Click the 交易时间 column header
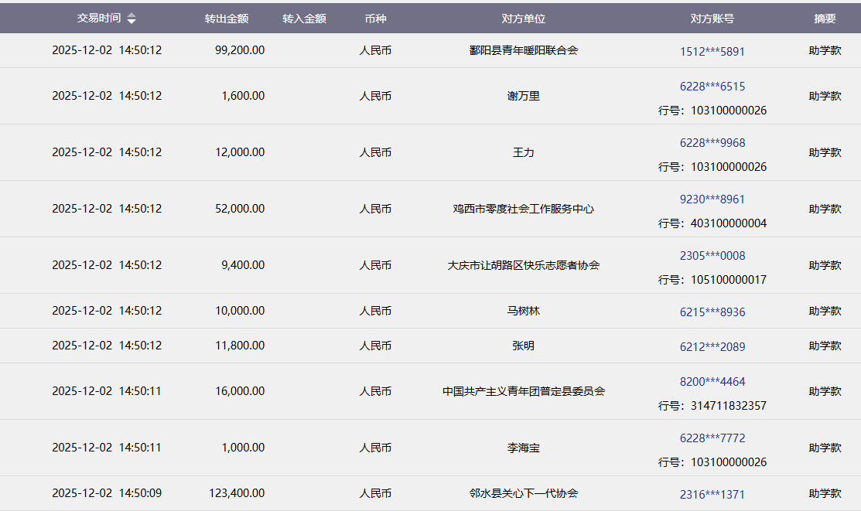 click(x=99, y=19)
